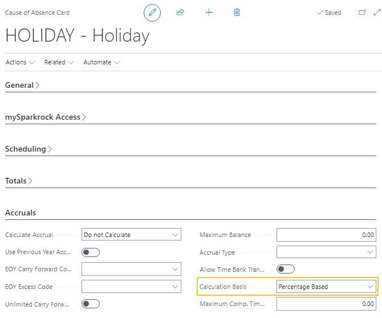The width and height of the screenshot is (382, 318).
Task: Click the trash delete icon
Action: (237, 13)
